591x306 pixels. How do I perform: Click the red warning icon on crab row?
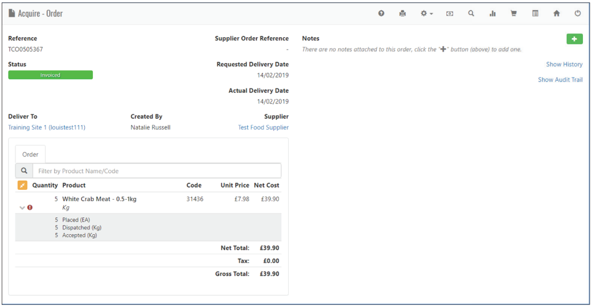[30, 208]
